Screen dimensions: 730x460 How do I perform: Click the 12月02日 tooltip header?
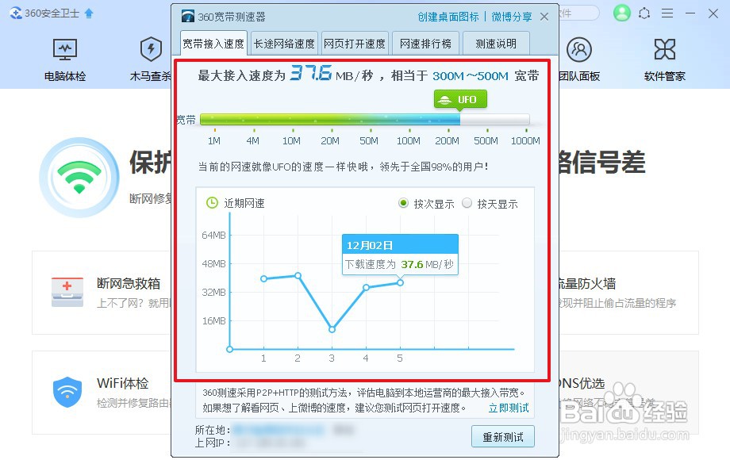[x=401, y=244]
